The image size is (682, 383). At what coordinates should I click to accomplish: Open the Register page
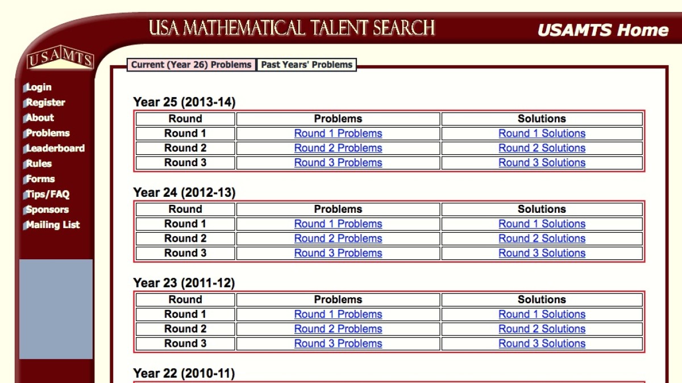pos(45,102)
